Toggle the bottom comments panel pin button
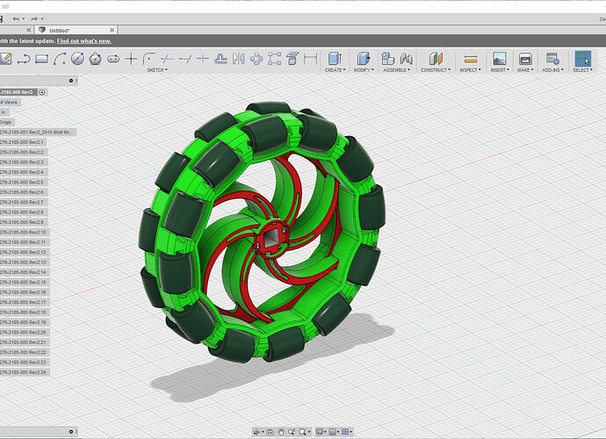Viewport: 606px width, 439px height. coord(71,432)
